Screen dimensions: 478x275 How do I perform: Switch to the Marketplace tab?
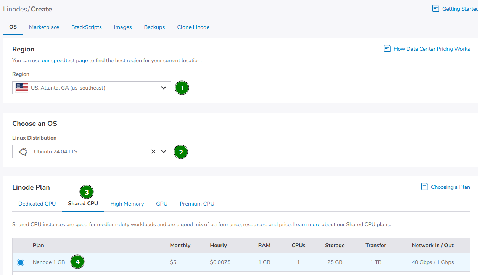tap(44, 27)
